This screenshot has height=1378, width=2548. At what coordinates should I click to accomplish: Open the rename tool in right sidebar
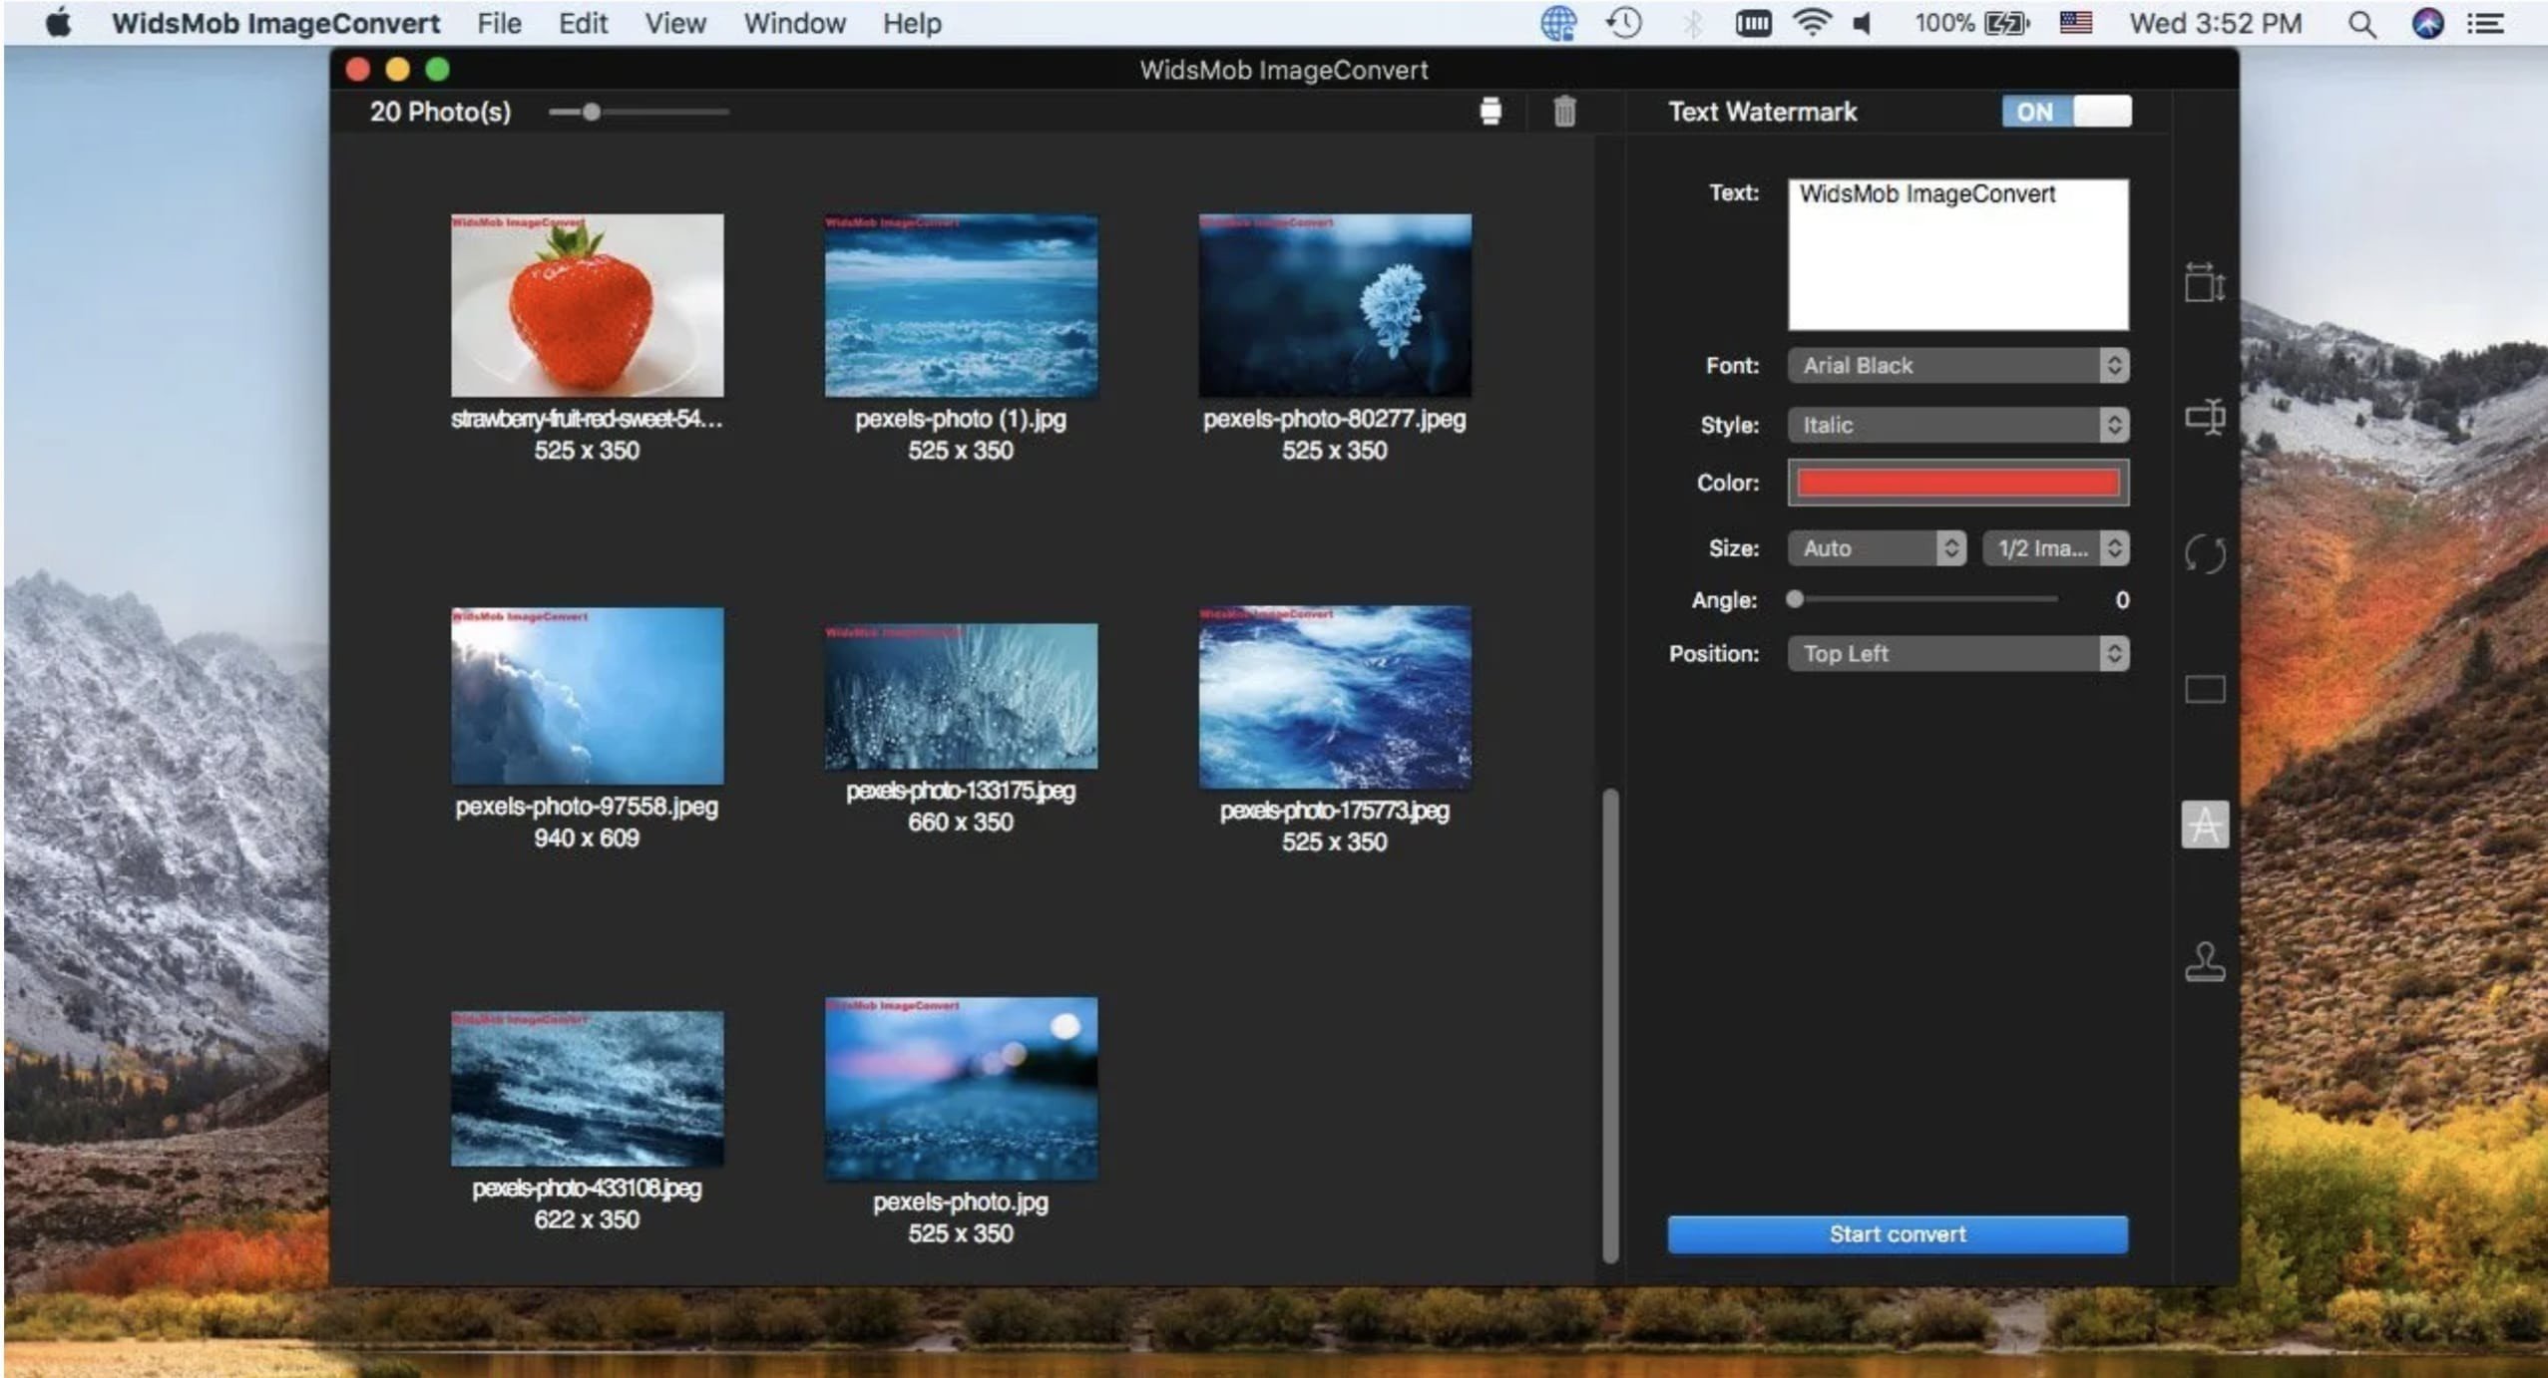tap(2204, 417)
